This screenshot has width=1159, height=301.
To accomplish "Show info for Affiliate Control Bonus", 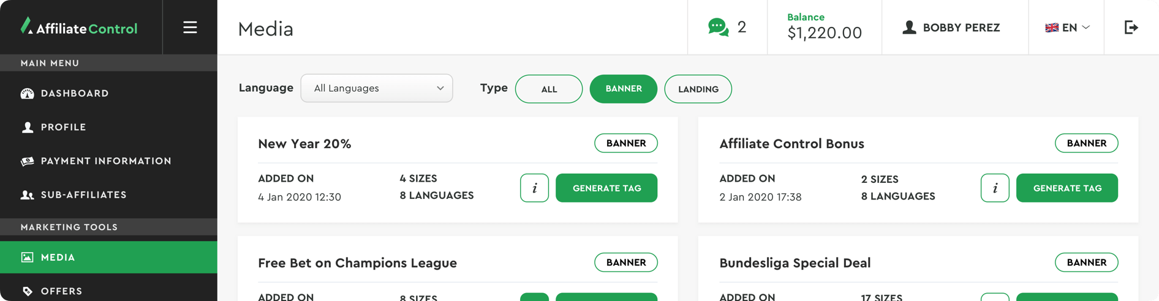I will (994, 188).
